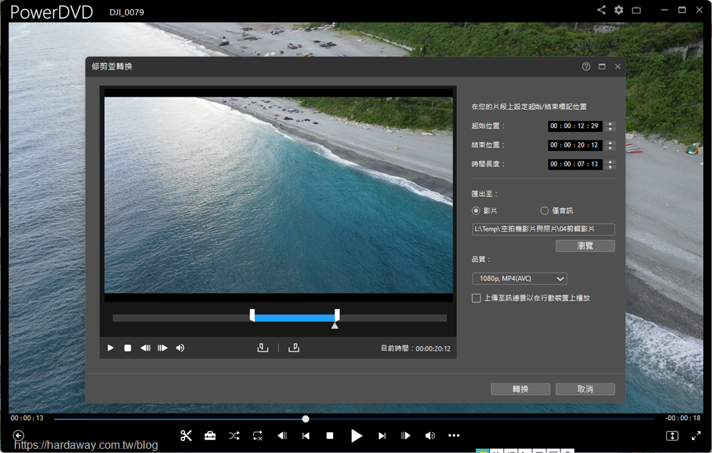712x453 pixels.
Task: Toggle the repeat mode icon
Action: pos(258,436)
